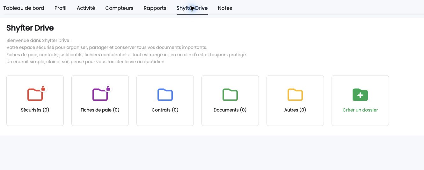Click the Fiches de paie (0) label
This screenshot has height=170, width=424.
click(x=100, y=110)
